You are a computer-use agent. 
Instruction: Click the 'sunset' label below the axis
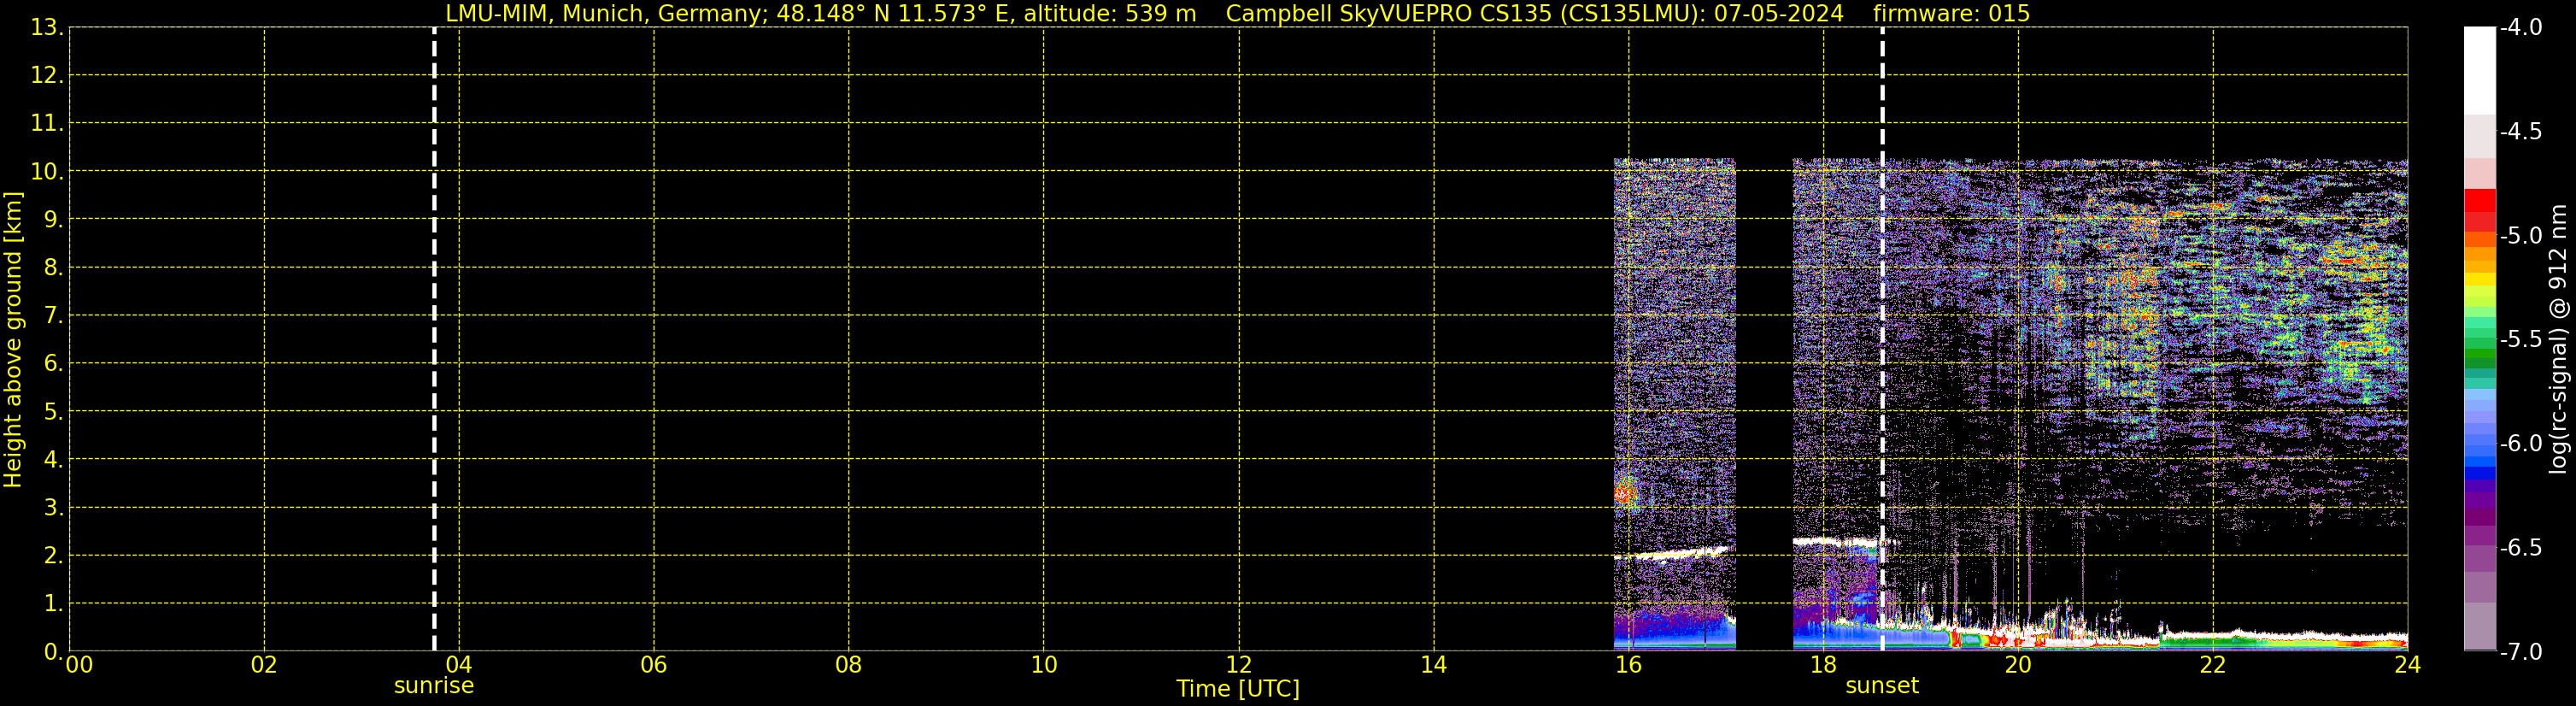[x=1882, y=686]
